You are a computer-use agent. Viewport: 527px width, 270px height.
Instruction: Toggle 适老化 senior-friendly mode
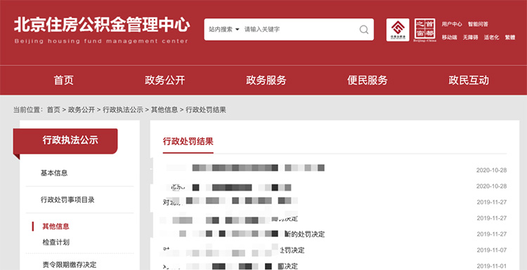click(491, 38)
